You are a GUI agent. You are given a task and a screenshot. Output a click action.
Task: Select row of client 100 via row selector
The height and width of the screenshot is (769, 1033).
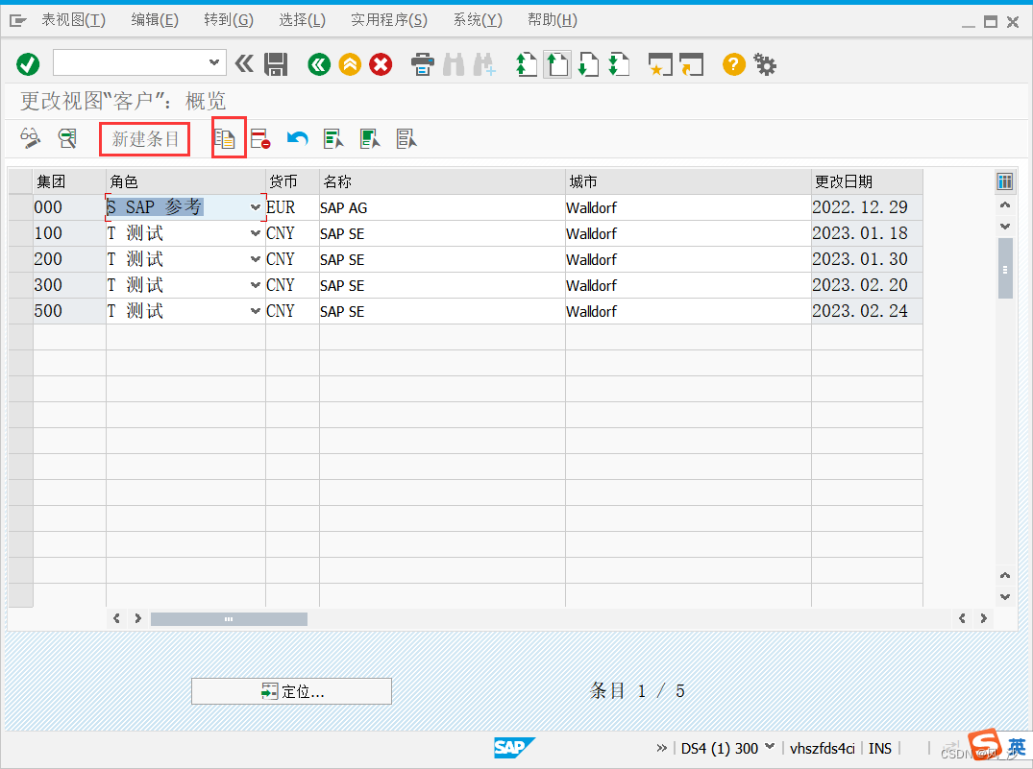pos(20,233)
